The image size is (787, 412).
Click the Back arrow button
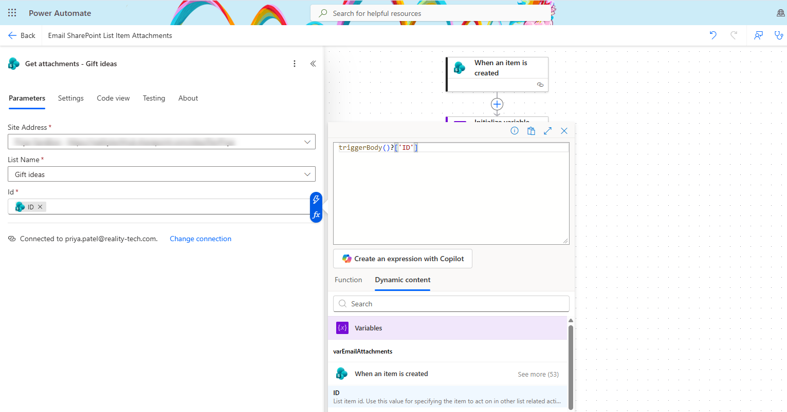point(22,35)
